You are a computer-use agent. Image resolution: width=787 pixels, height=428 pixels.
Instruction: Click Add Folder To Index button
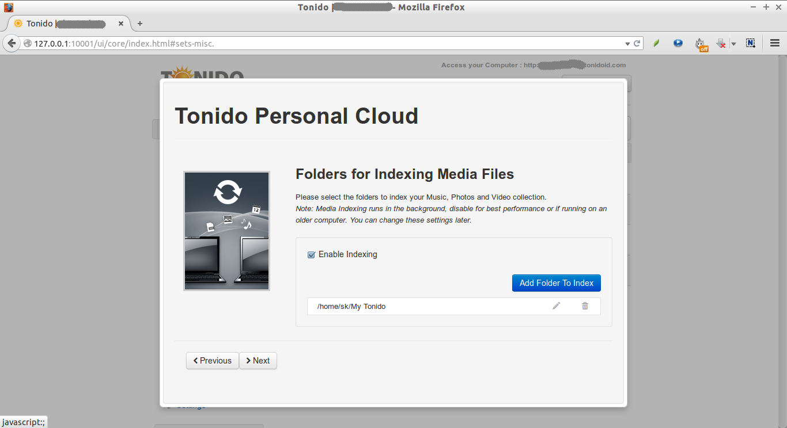pos(556,283)
